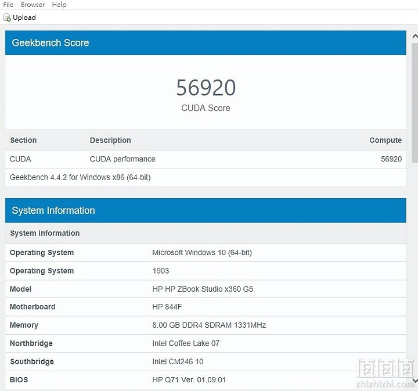Open the Help menu
The height and width of the screenshot is (391, 418).
click(x=59, y=5)
